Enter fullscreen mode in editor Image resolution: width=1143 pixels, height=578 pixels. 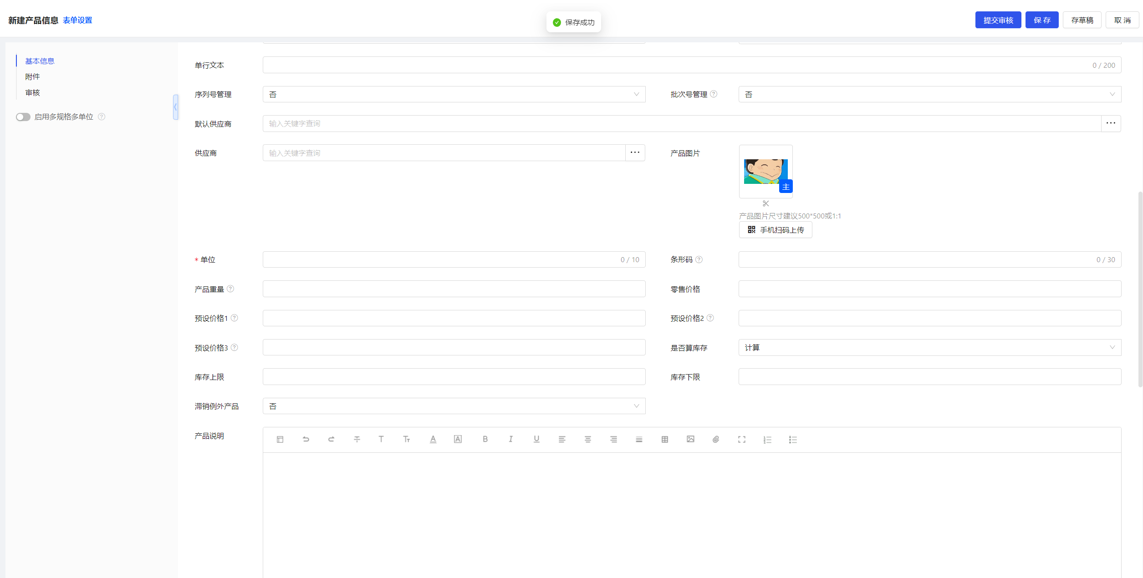pos(742,439)
